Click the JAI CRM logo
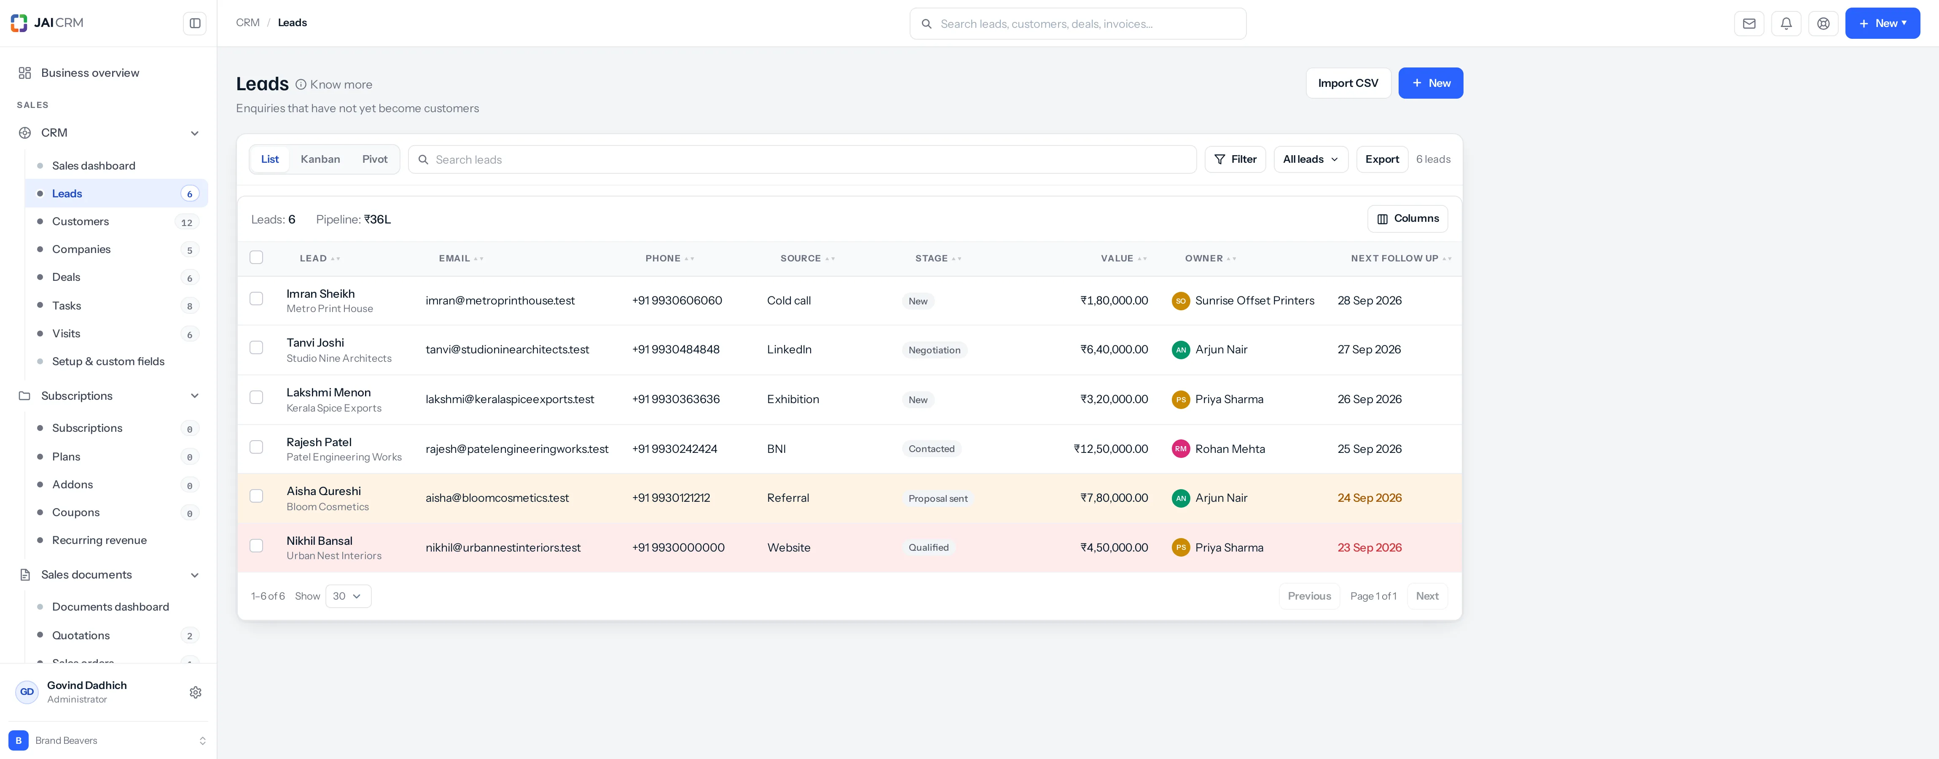 [47, 23]
